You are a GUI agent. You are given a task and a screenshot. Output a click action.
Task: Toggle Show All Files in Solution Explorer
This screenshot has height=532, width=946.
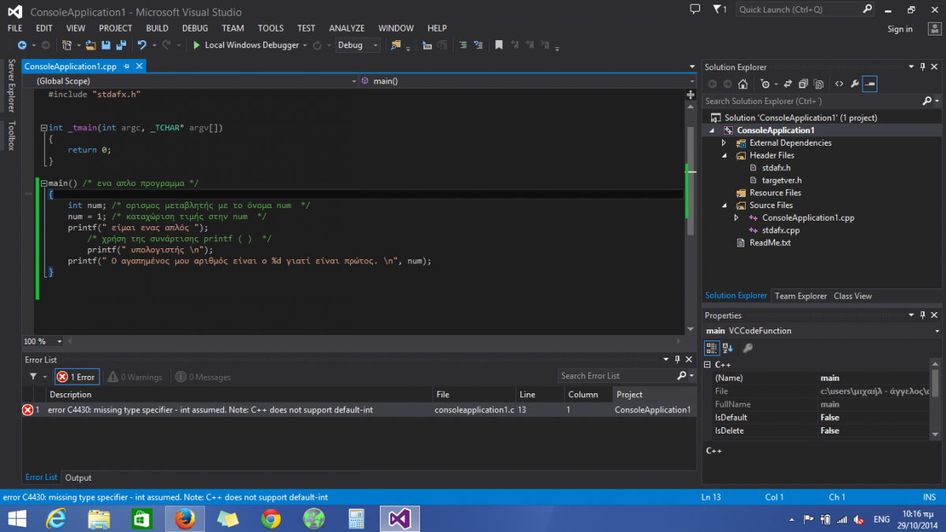click(x=818, y=84)
